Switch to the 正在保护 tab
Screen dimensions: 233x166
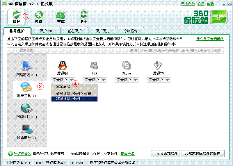click(74, 31)
